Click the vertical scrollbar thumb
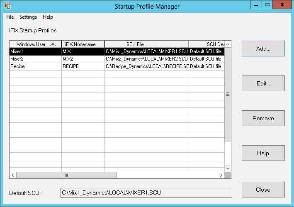Image resolution: width=294 pixels, height=207 pixels. click(x=228, y=94)
